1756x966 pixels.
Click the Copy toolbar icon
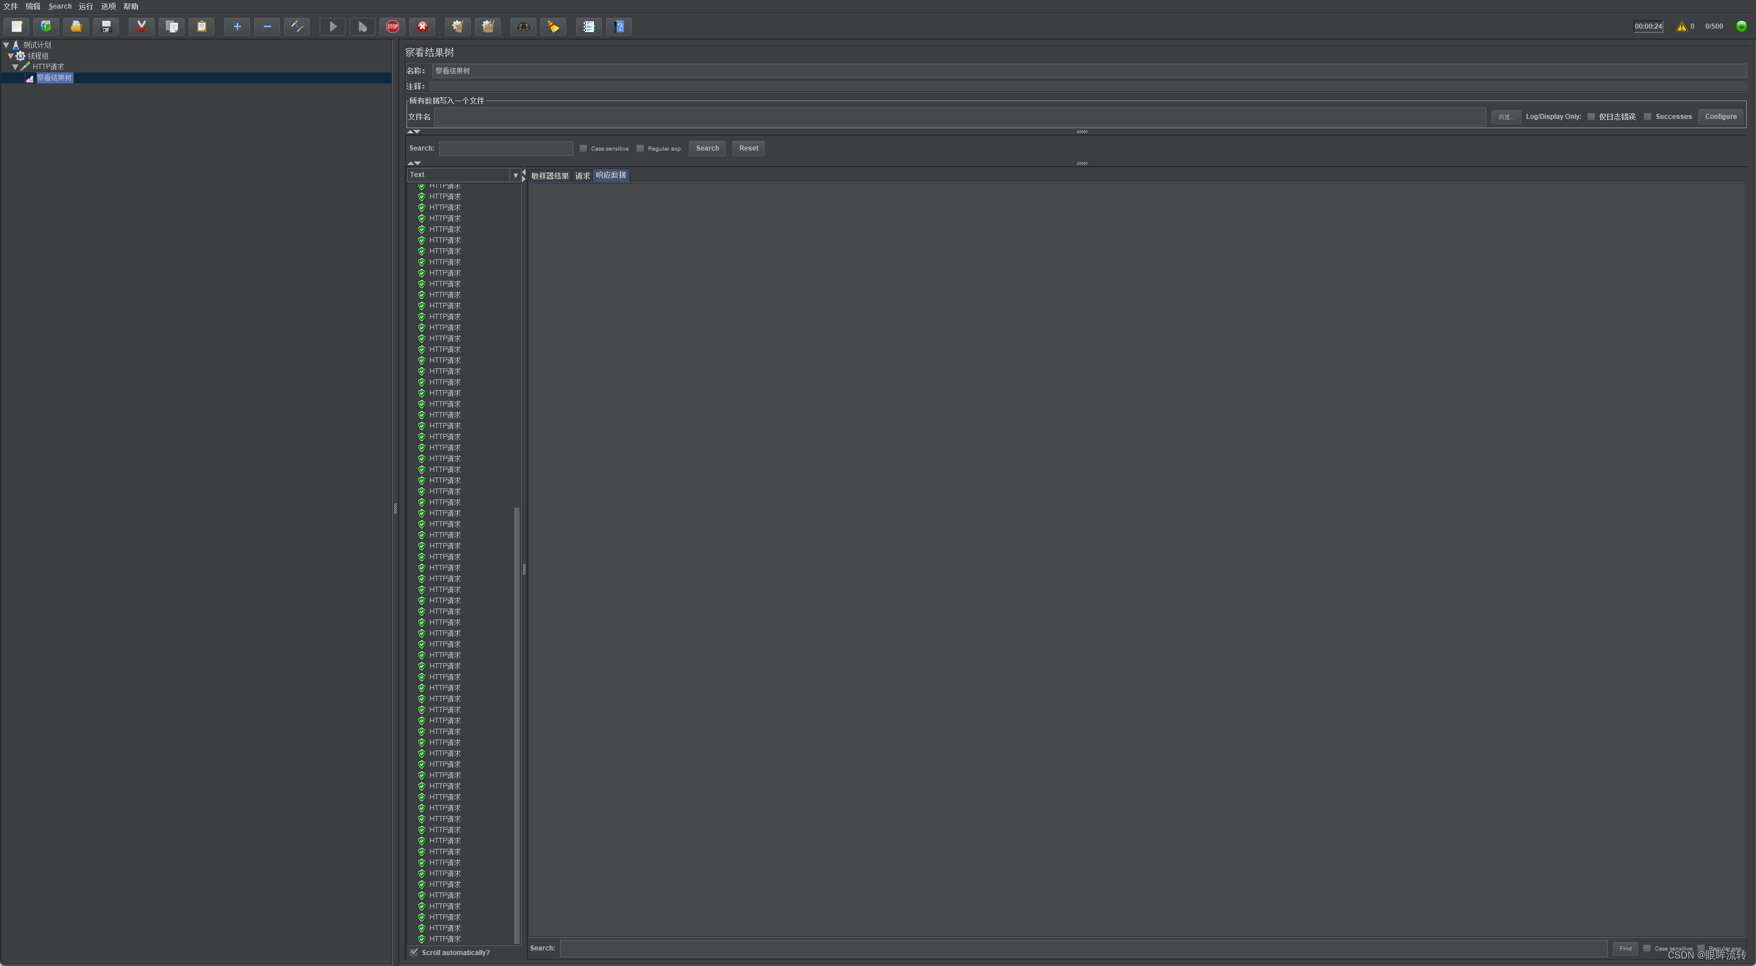coord(172,26)
